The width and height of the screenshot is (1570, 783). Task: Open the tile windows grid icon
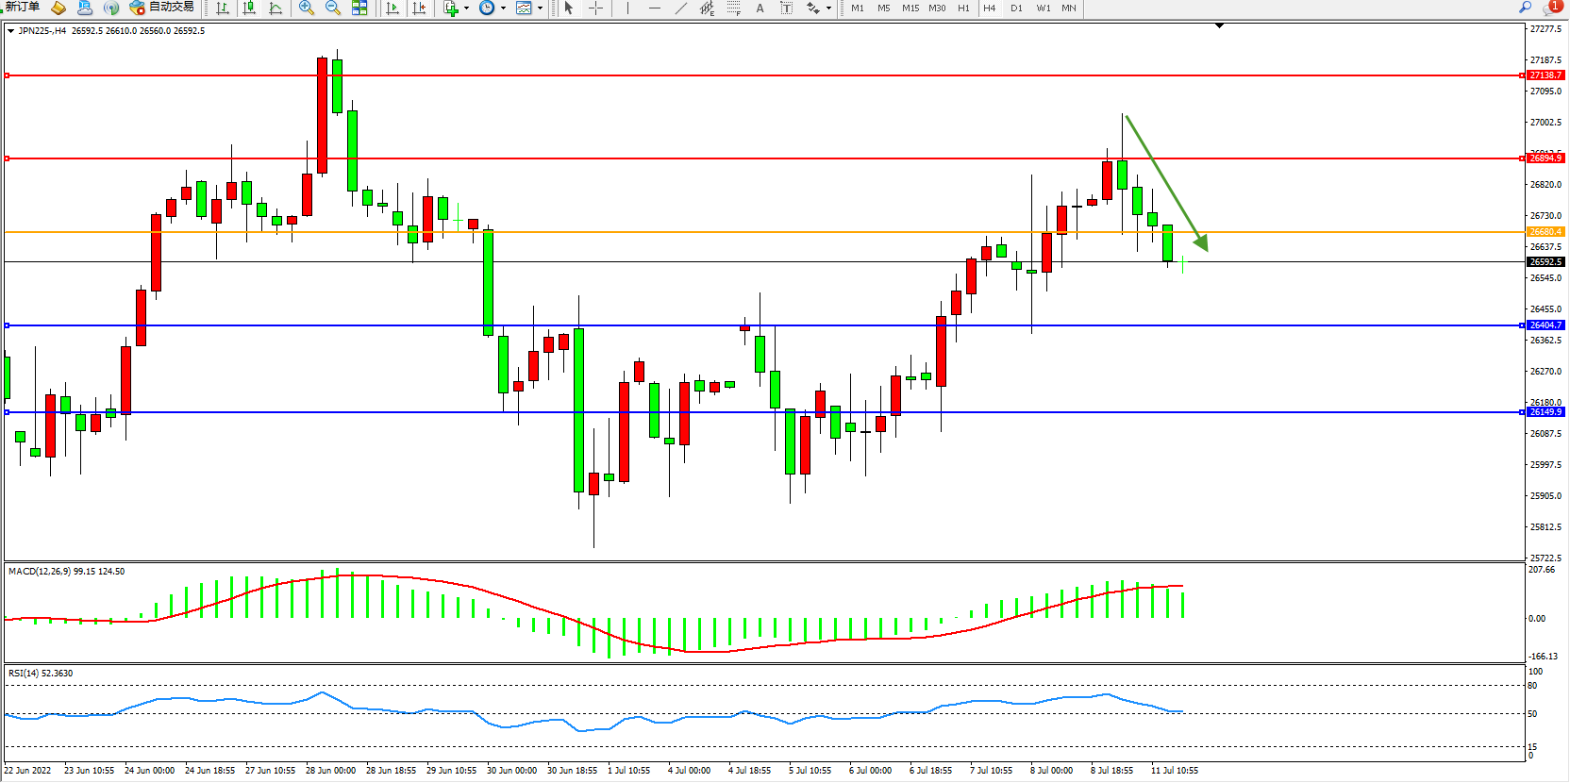[359, 8]
